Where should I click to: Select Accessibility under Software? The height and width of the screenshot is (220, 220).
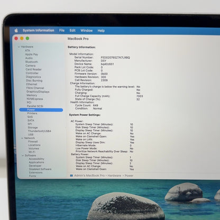36,159
